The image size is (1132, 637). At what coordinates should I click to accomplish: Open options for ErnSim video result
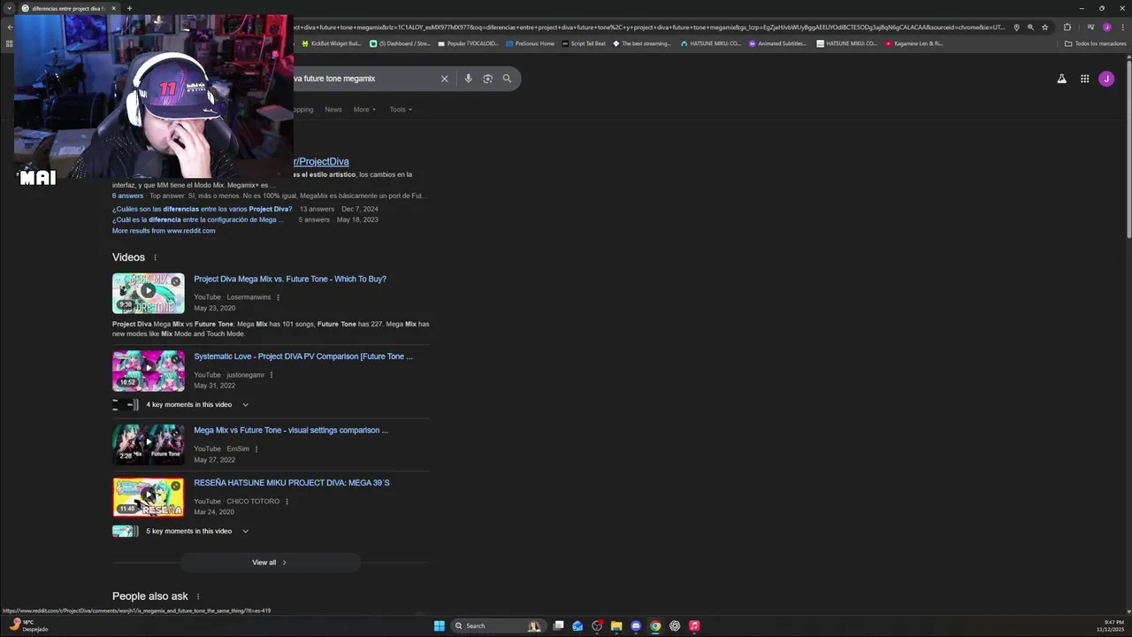tap(256, 449)
